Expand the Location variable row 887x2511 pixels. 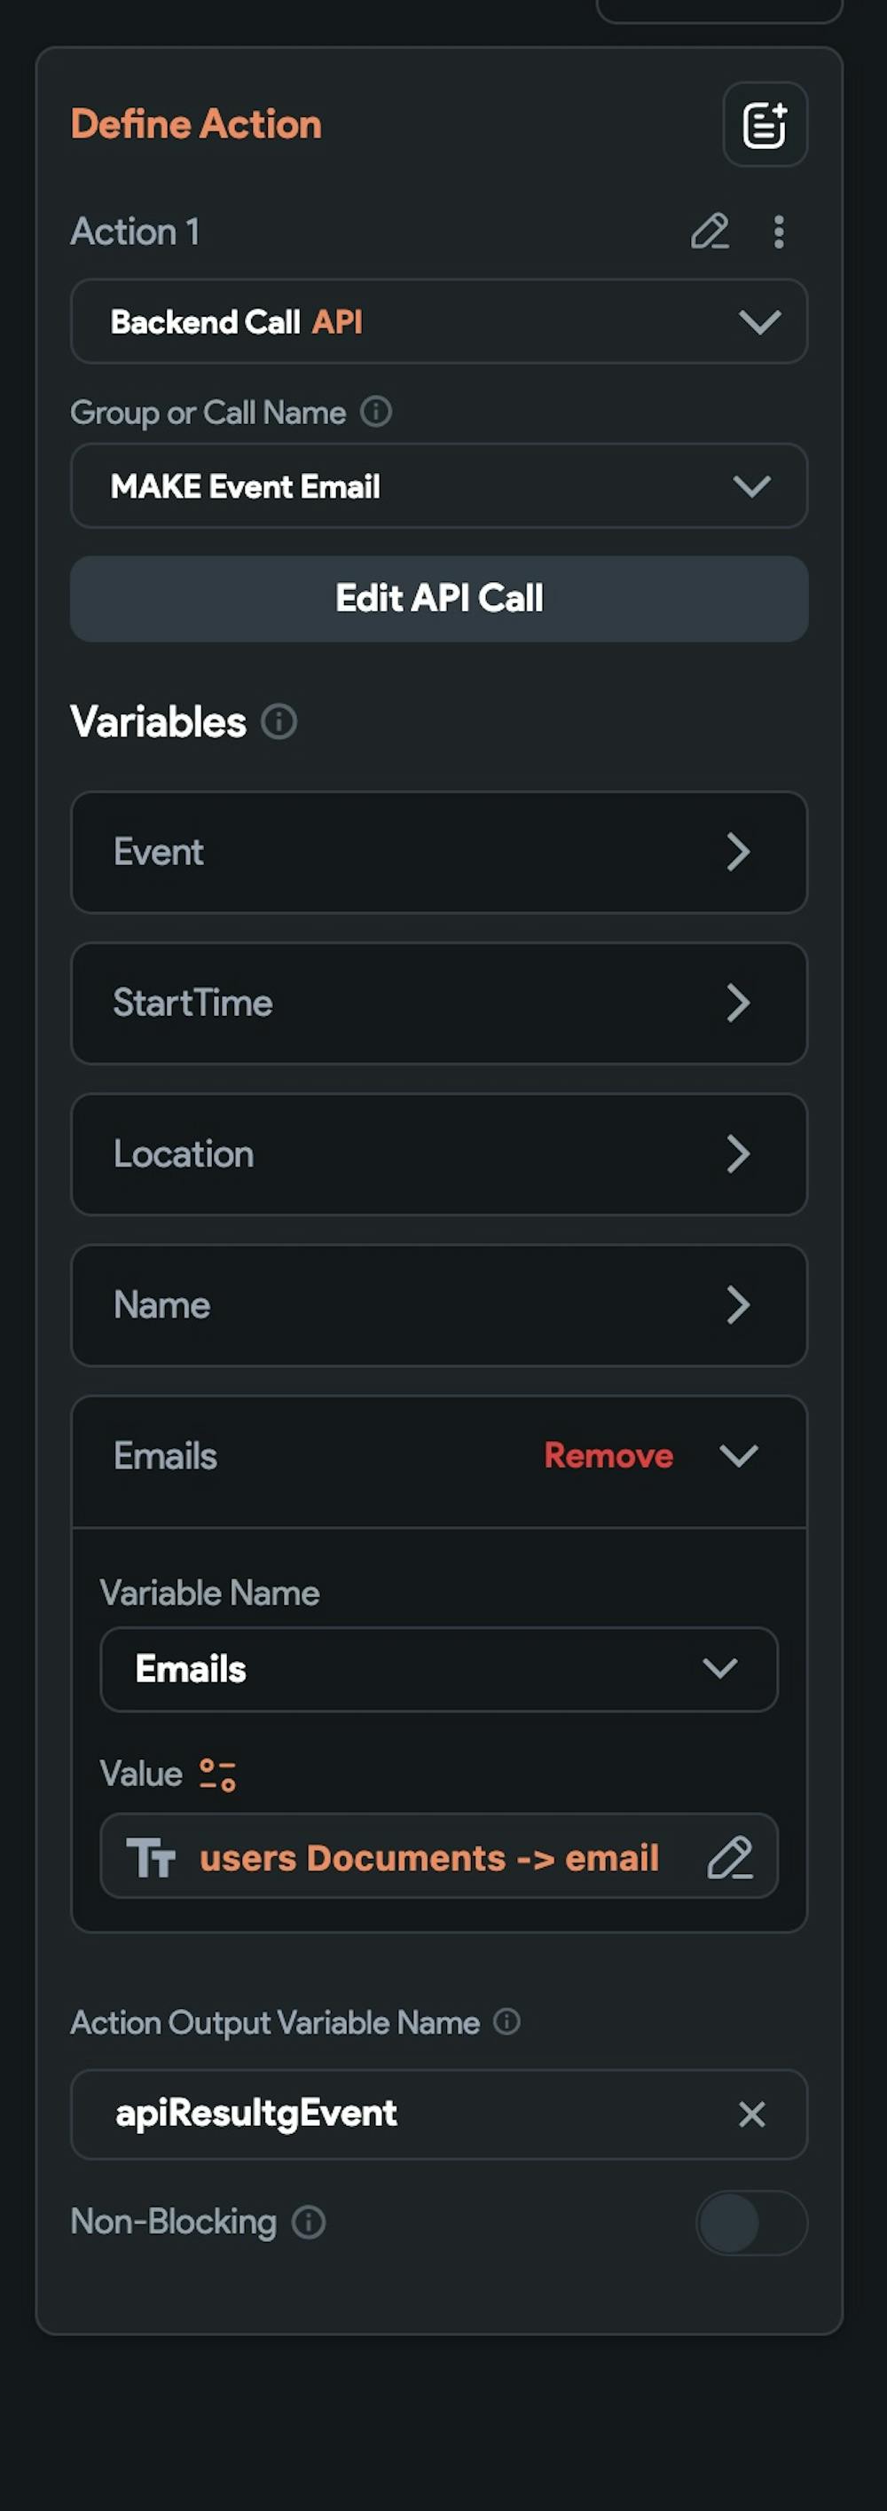439,1154
